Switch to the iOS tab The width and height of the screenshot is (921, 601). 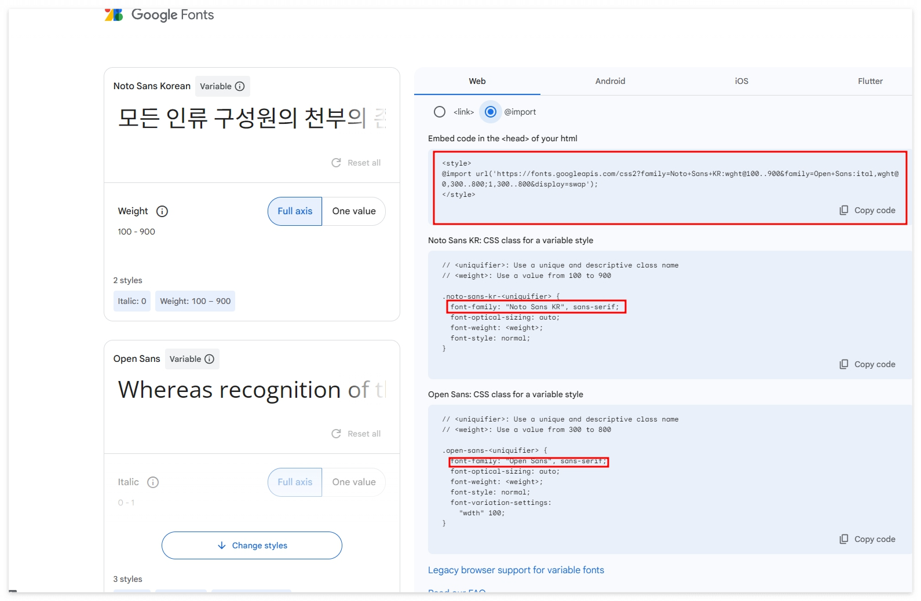point(741,81)
